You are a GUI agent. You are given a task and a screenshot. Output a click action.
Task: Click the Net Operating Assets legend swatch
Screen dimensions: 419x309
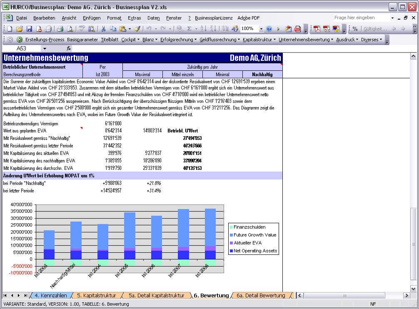tap(231, 251)
